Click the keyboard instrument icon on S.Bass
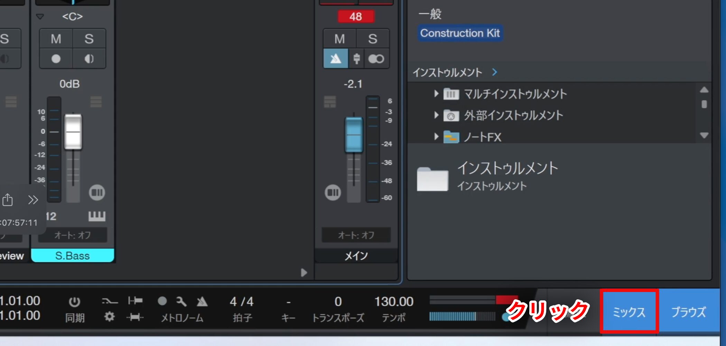The image size is (726, 346). (x=97, y=216)
